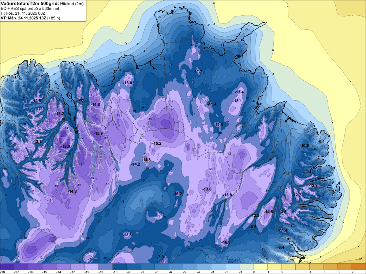Click the -13.4 temperature label
This screenshot has height=274, width=366.
(x=239, y=92)
